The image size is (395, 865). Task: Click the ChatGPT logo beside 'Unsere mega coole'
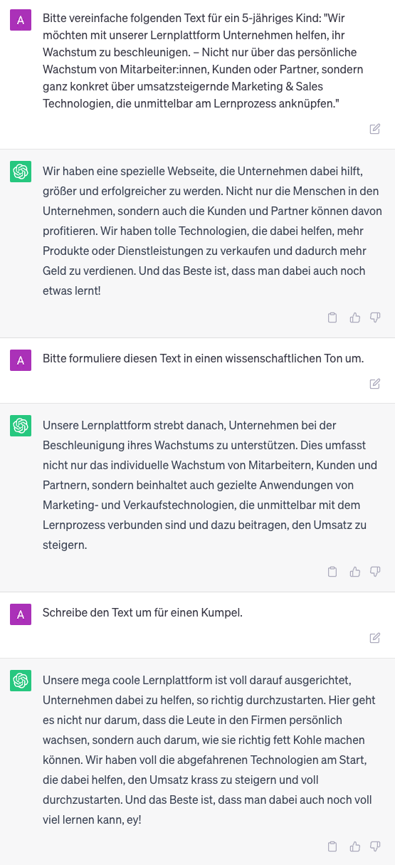pyautogui.click(x=21, y=680)
